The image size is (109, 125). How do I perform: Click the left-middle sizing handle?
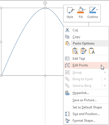coord(1,42)
